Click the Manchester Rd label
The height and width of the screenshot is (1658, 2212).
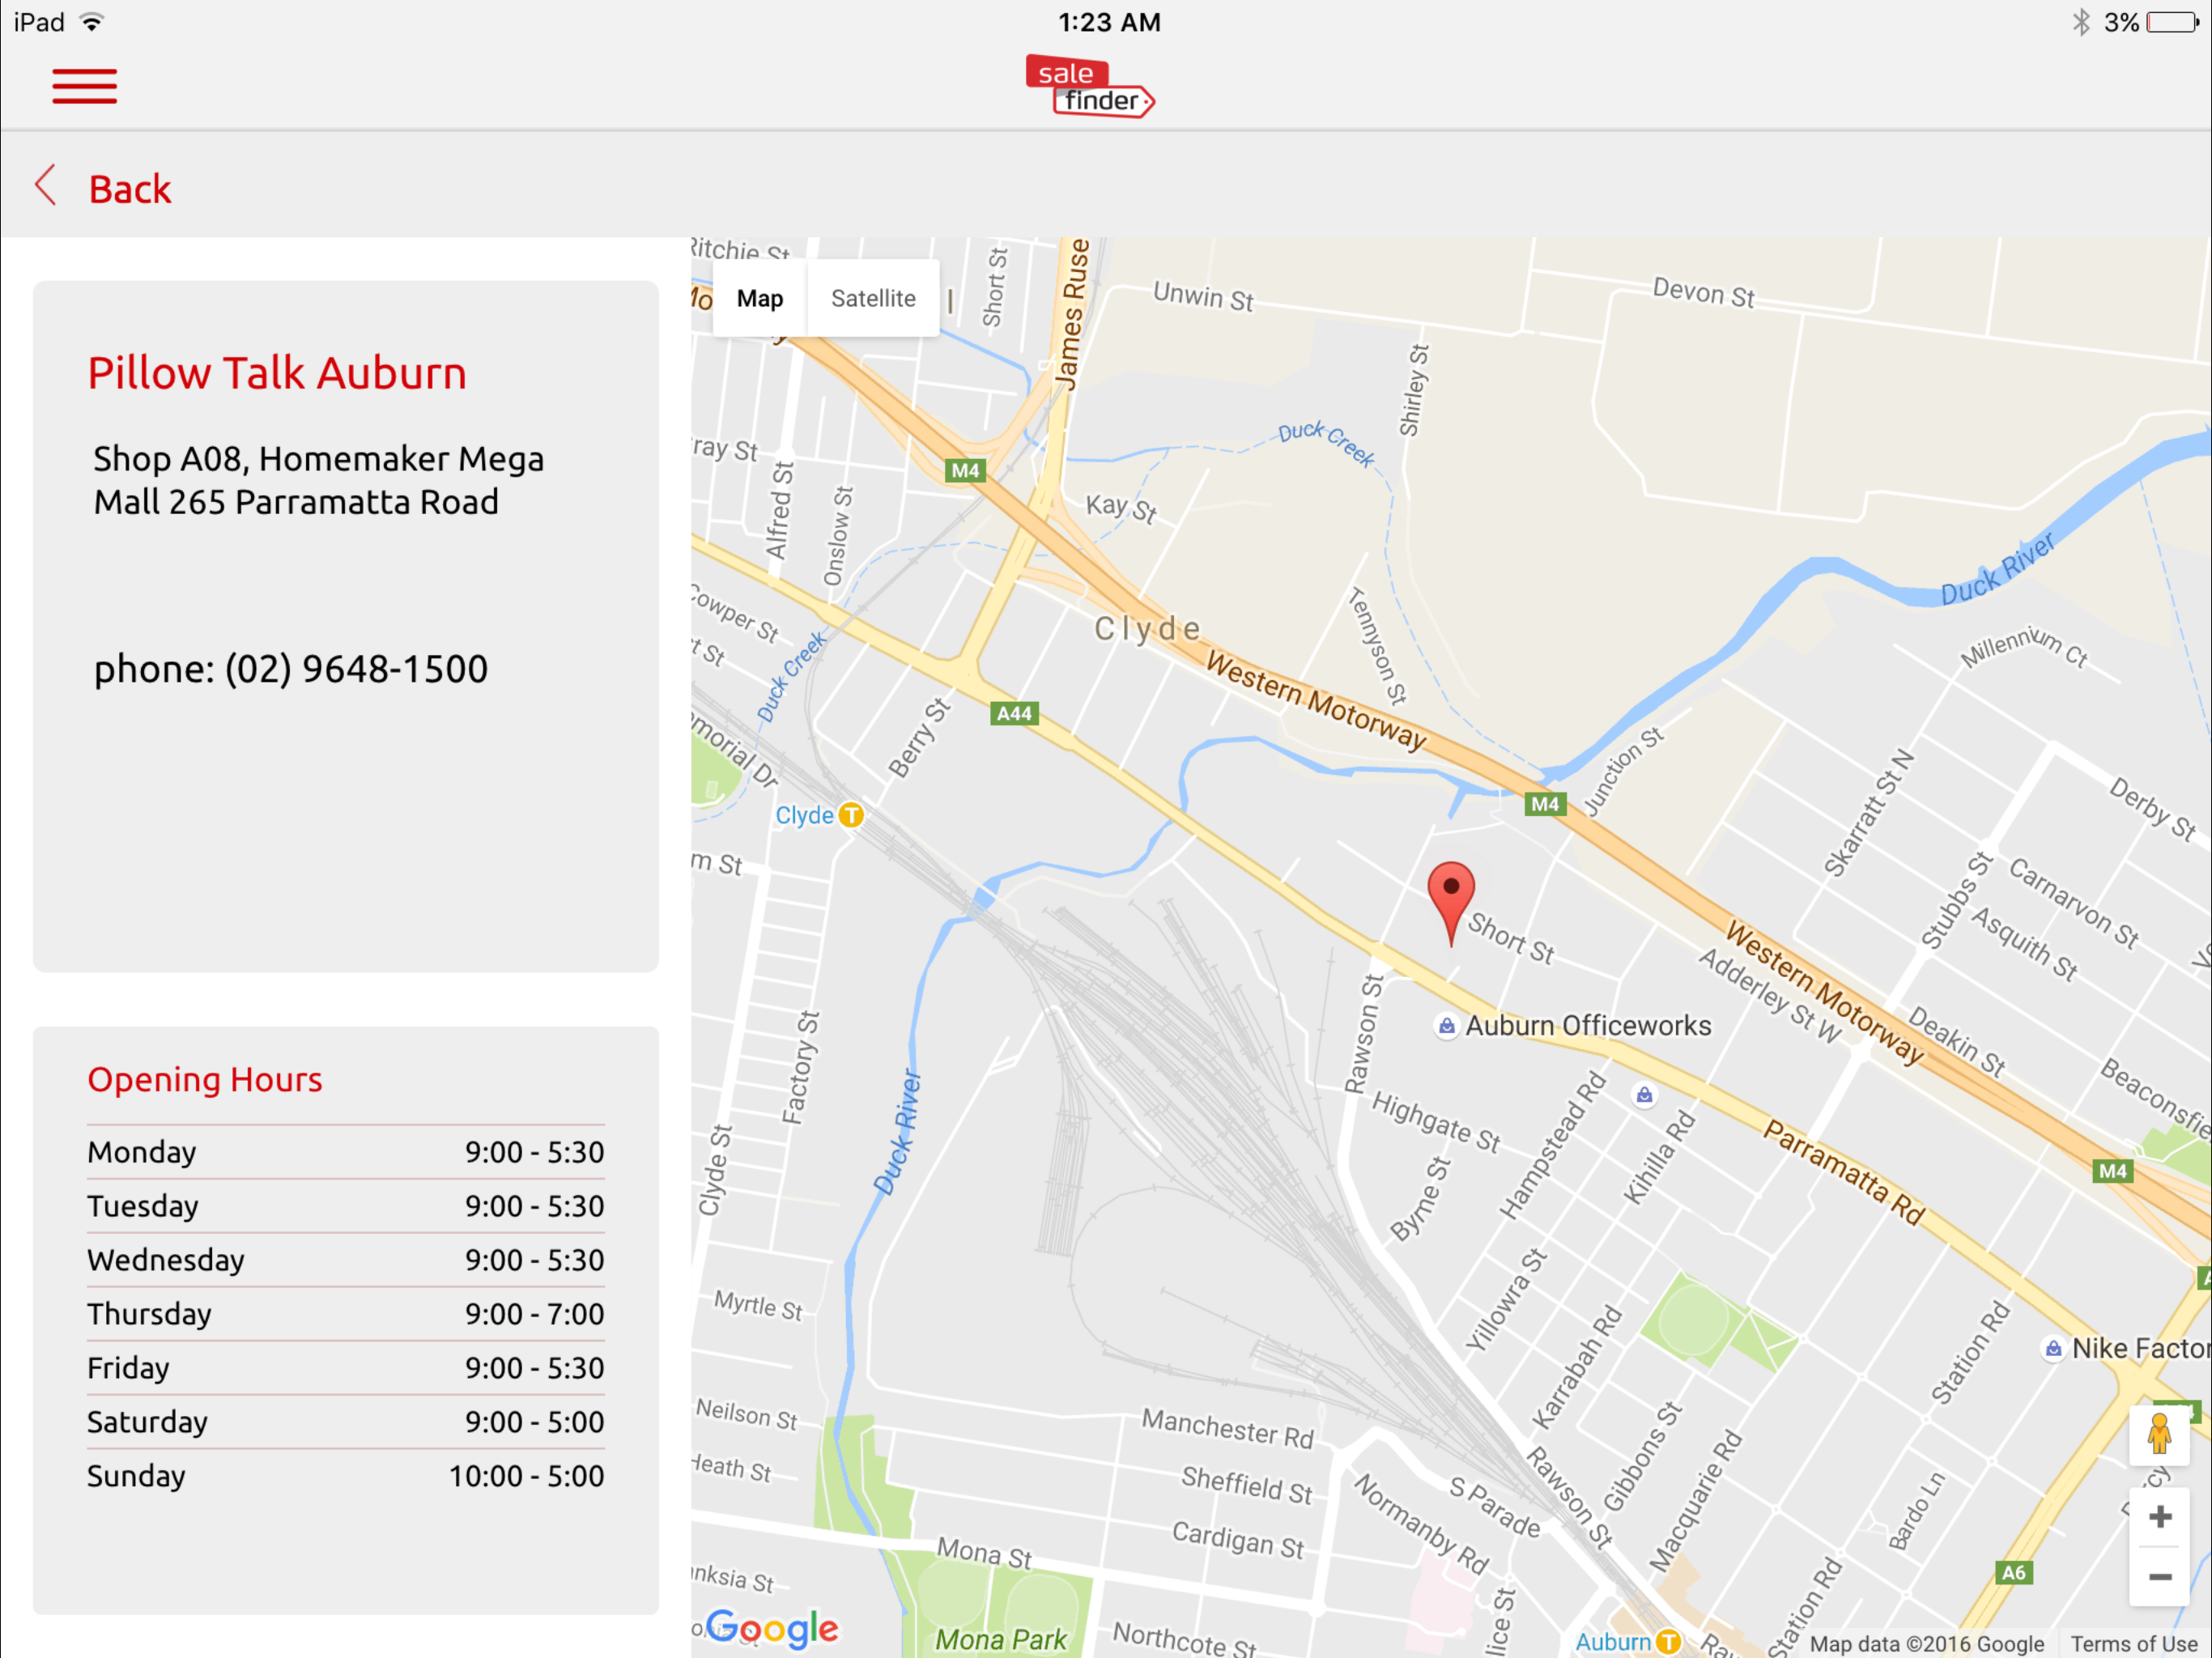tap(1227, 1428)
